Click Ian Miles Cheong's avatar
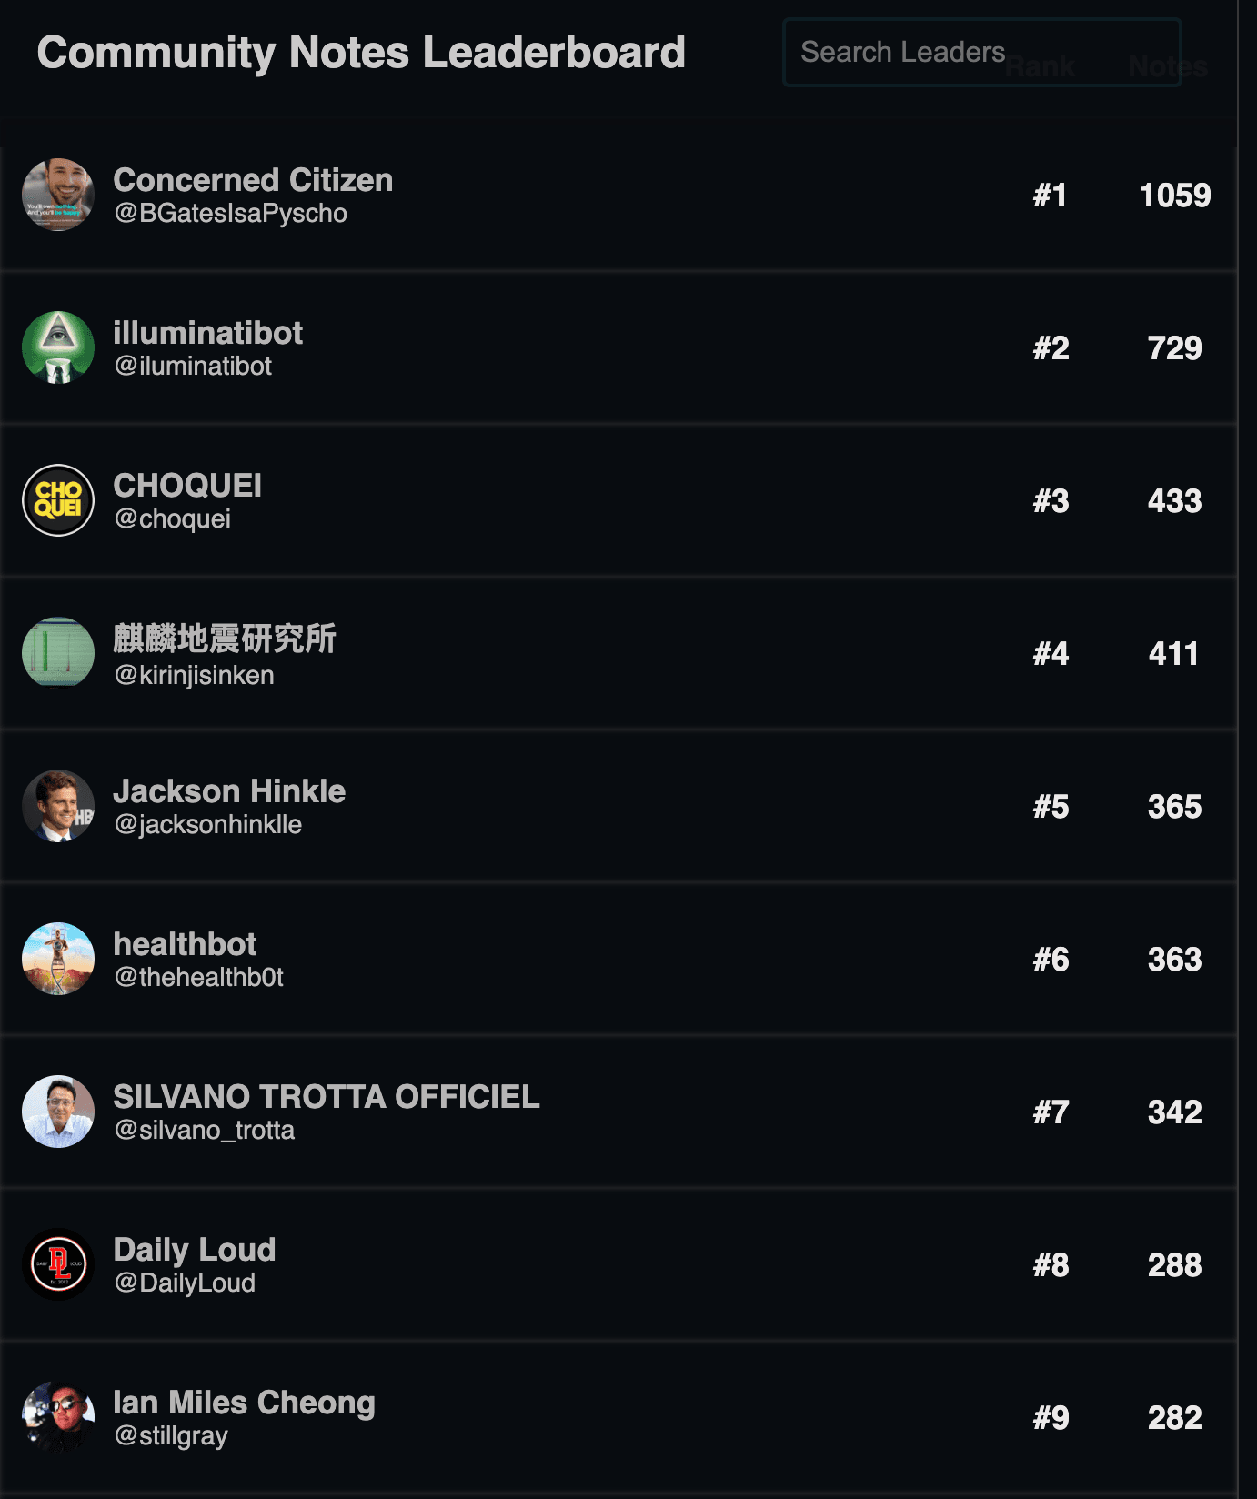This screenshot has height=1499, width=1257. (58, 1417)
